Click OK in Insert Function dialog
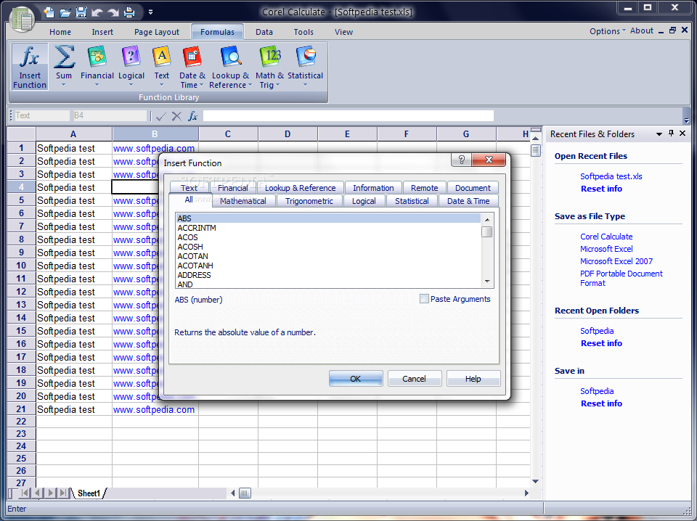This screenshot has height=521, width=697. pyautogui.click(x=356, y=379)
